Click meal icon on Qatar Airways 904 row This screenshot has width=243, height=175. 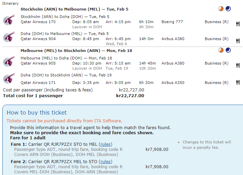238,41
